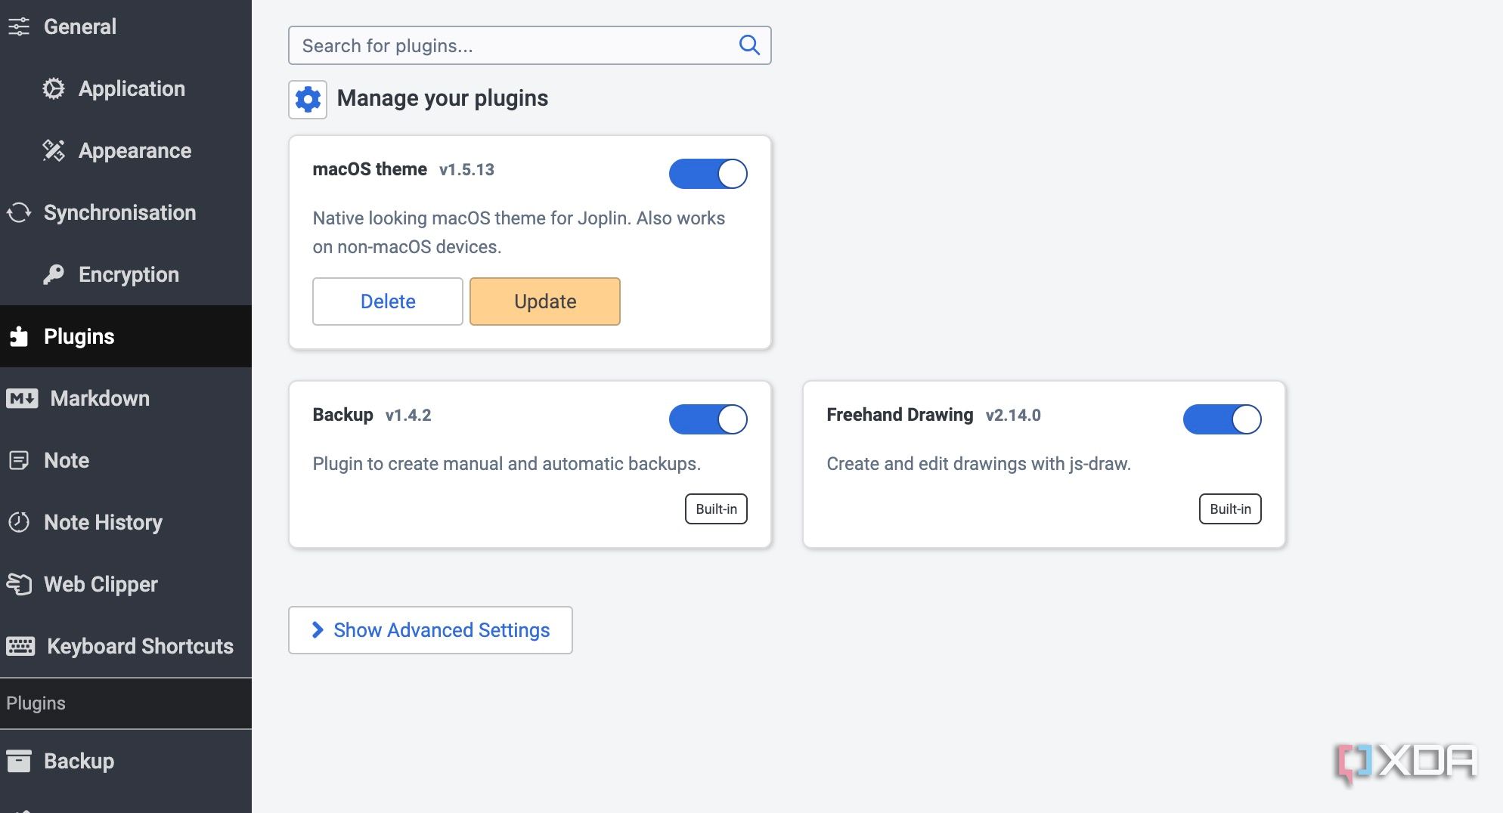Screen dimensions: 1503x813
Task: Update the macOS theme plugin
Action: [545, 301]
